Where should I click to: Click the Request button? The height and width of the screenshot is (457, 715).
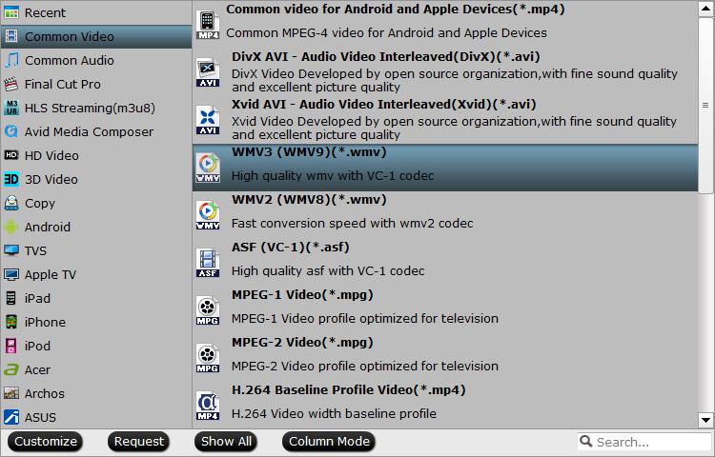point(138,442)
